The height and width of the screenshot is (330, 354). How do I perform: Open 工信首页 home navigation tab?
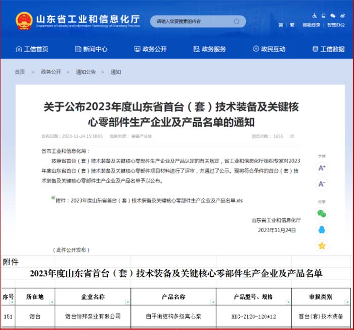pos(32,49)
